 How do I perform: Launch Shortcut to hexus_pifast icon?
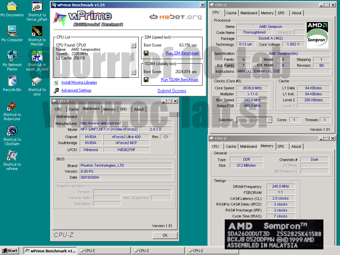point(37,11)
